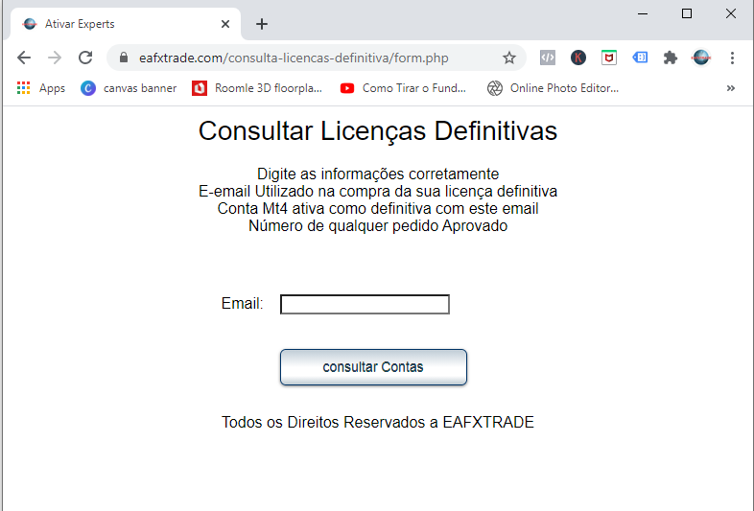Open the Como Tirar o Fundo bookmark
754x511 pixels.
pyautogui.click(x=403, y=88)
